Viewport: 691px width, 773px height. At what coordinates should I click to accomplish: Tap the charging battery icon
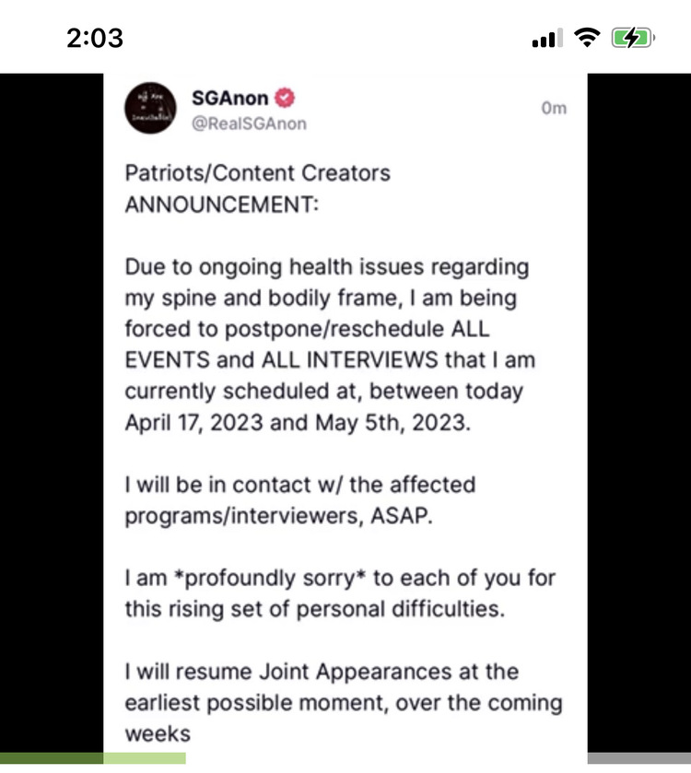click(633, 38)
